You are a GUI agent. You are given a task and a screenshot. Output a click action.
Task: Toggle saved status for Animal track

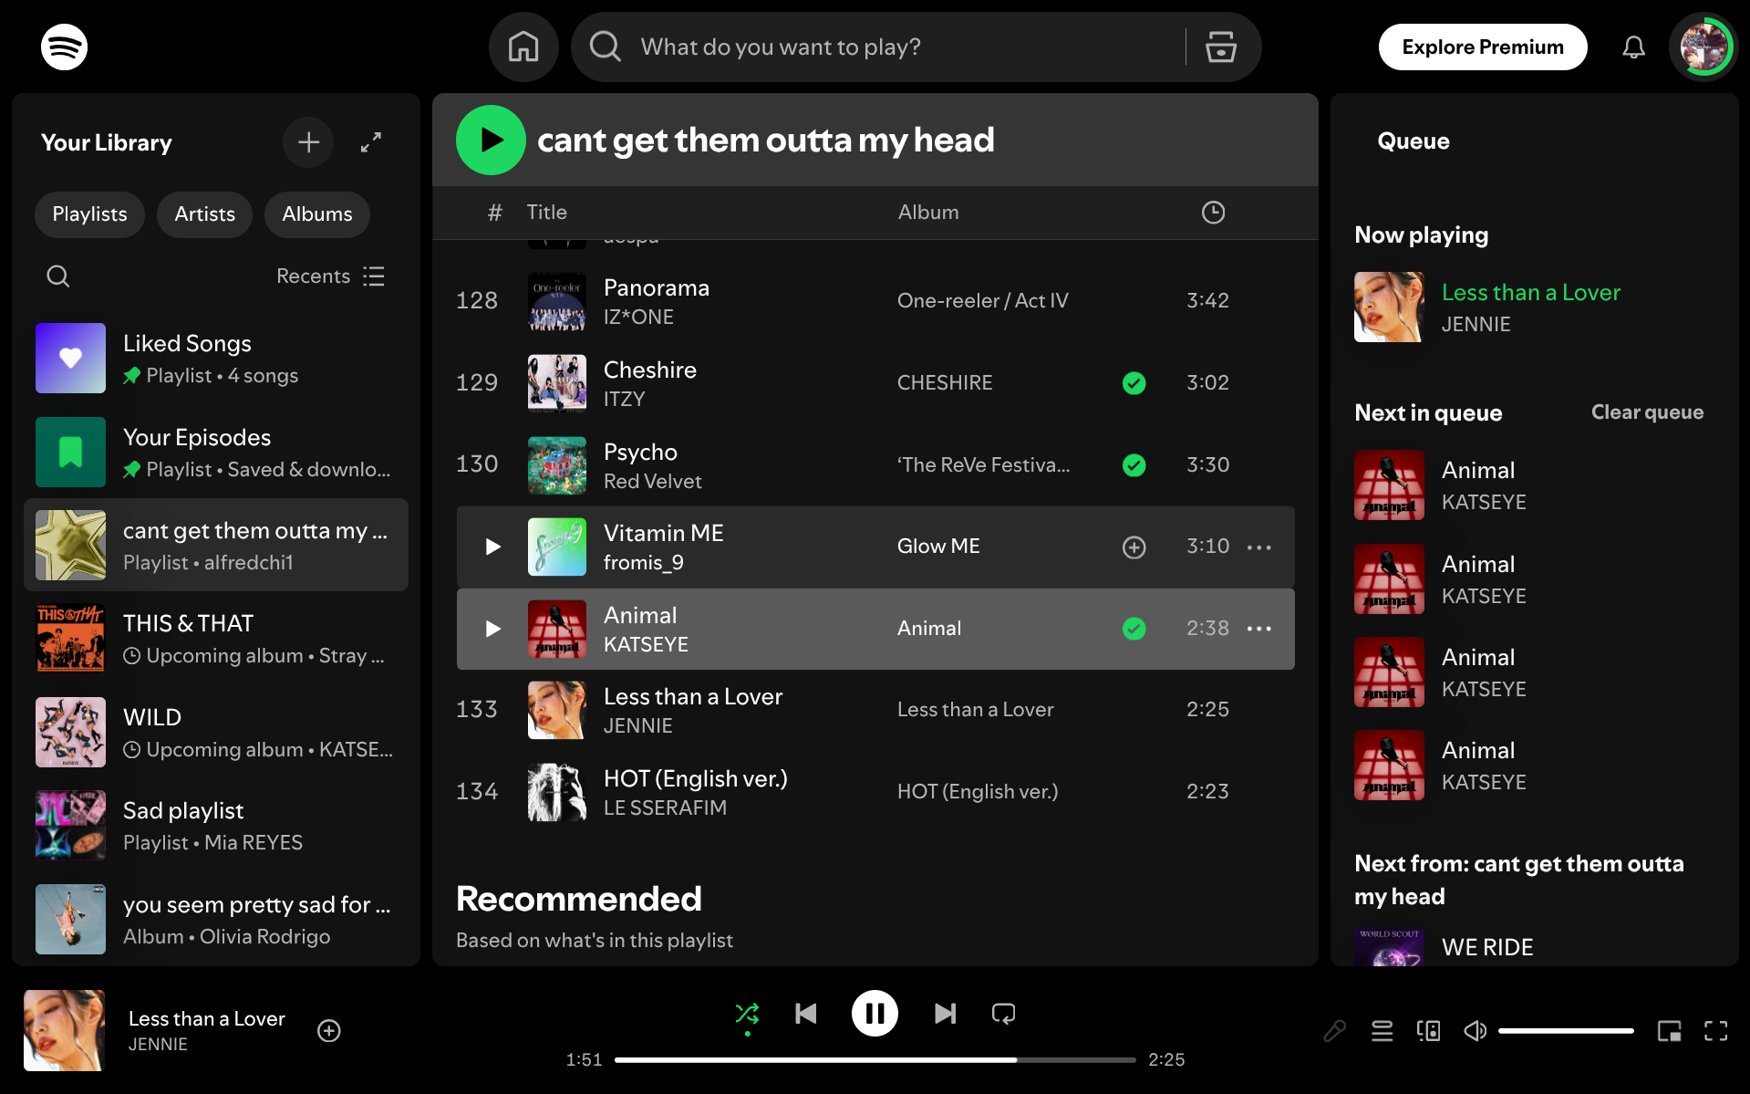[1134, 629]
